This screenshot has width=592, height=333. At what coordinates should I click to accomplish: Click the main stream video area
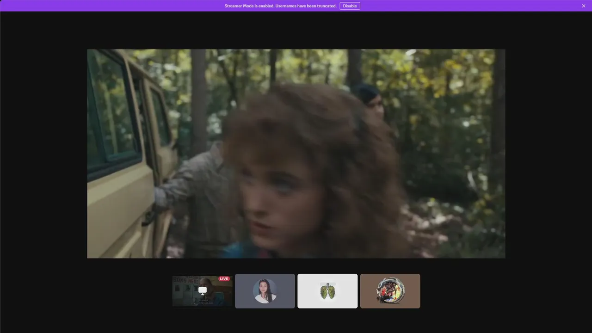pos(296,154)
